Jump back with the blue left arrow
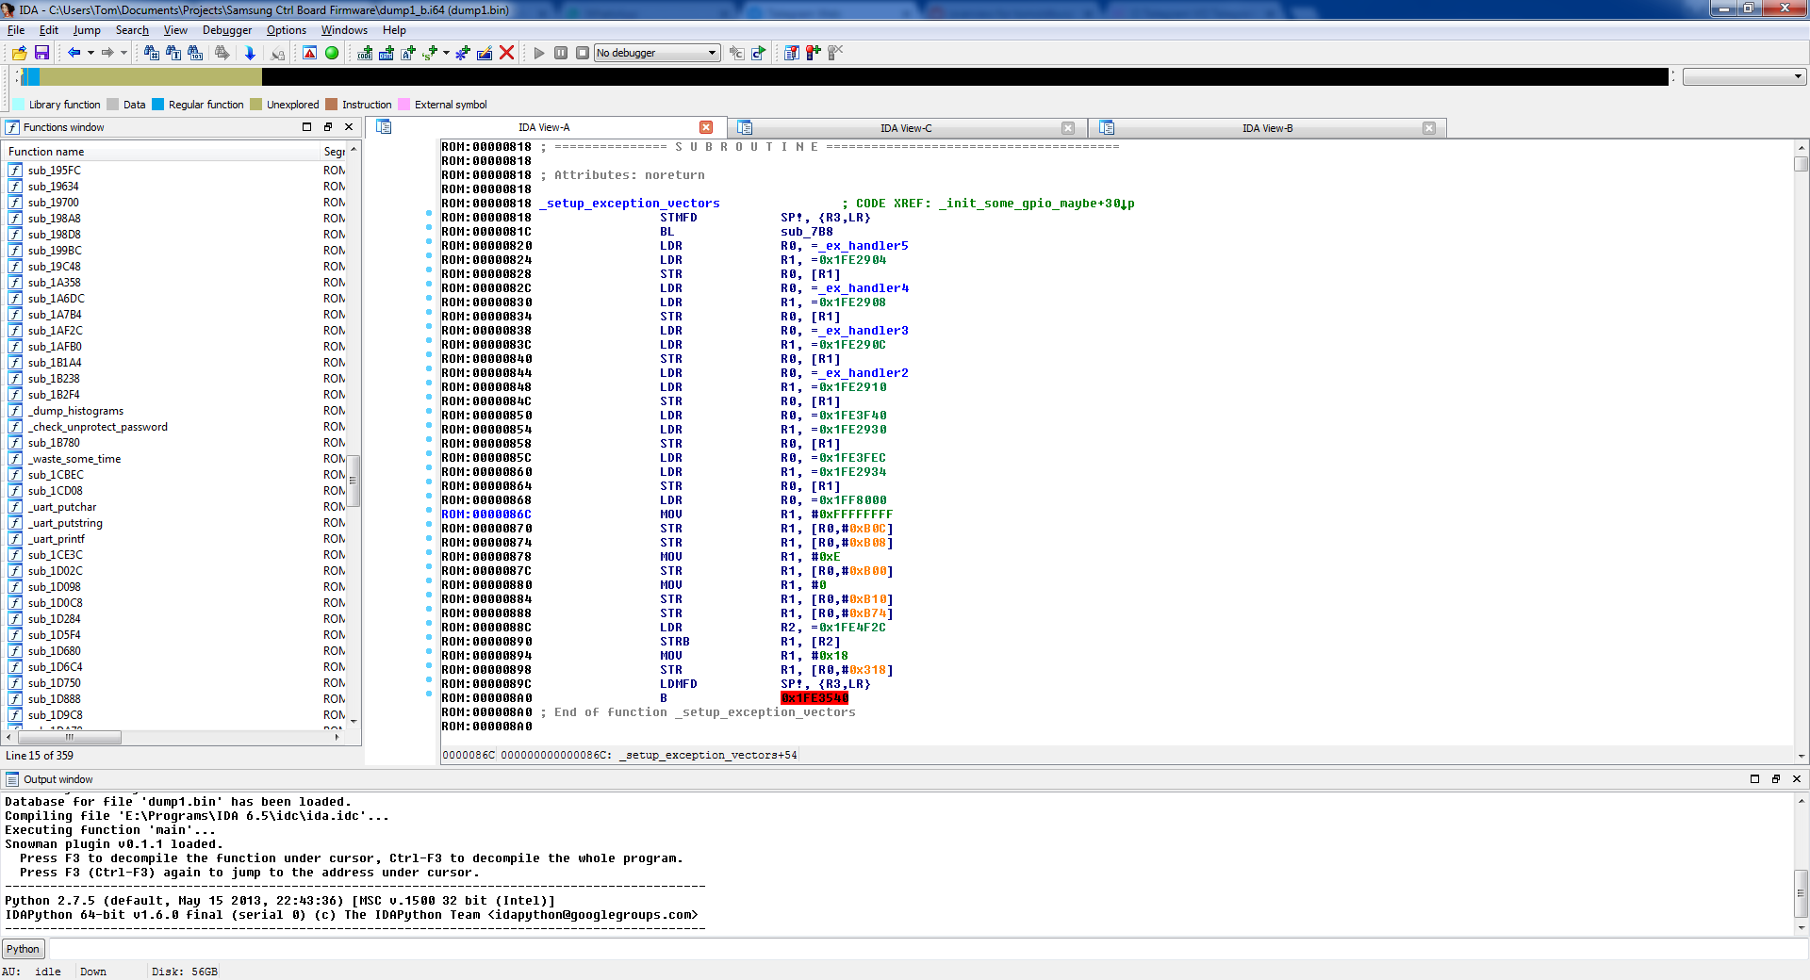Screen dimensions: 1810x980 coord(74,53)
